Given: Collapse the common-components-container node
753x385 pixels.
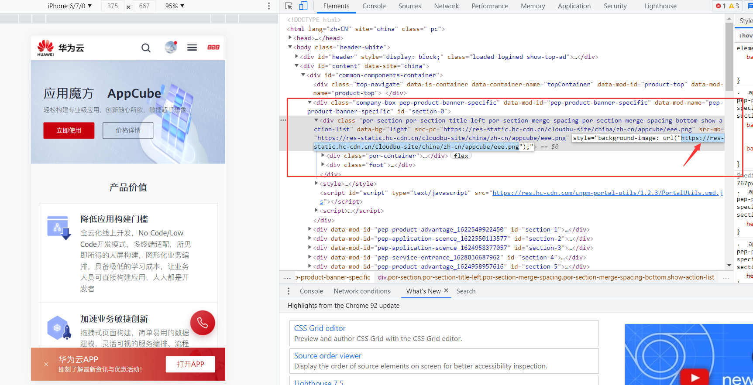Looking at the screenshot, I should tap(303, 75).
